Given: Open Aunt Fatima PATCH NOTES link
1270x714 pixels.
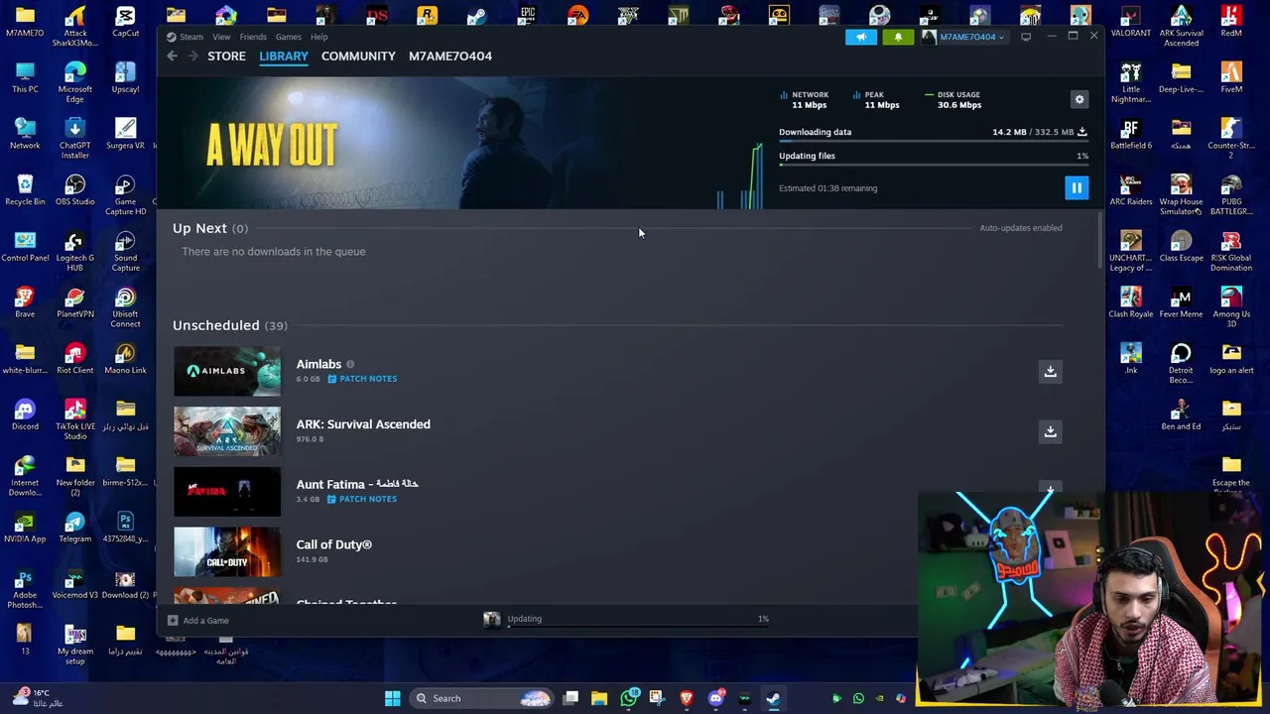Looking at the screenshot, I should [362, 499].
